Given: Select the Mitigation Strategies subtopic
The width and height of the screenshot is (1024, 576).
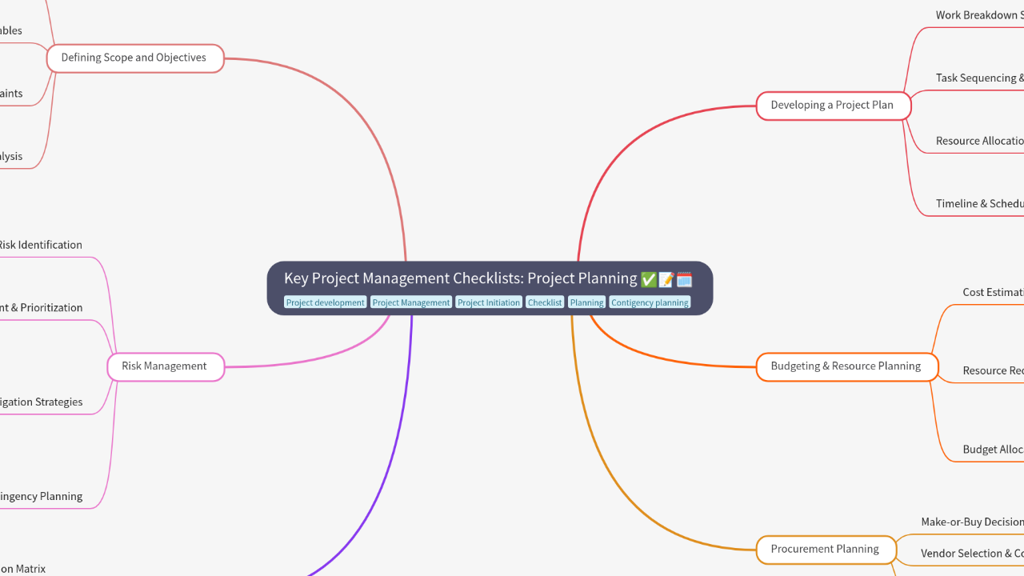Looking at the screenshot, I should click(x=41, y=402).
